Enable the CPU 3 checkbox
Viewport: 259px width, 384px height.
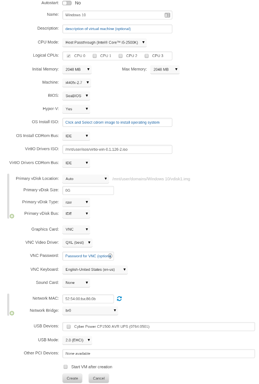pyautogui.click(x=147, y=56)
